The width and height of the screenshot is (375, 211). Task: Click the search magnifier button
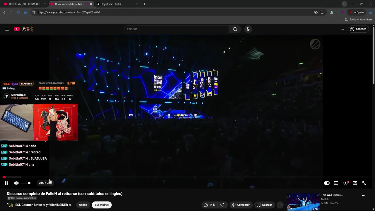pyautogui.click(x=235, y=29)
